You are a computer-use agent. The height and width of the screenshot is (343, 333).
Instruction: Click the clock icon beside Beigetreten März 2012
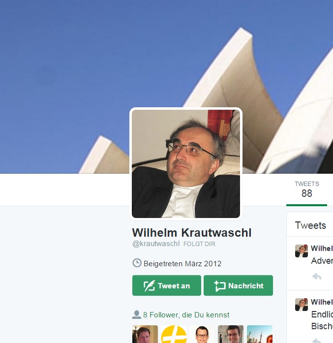137,263
